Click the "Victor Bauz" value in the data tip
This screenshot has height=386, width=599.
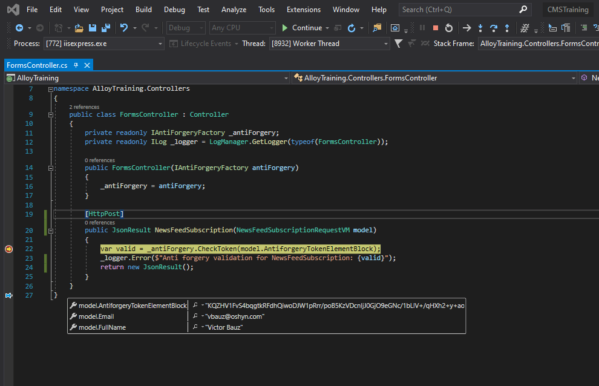click(x=224, y=327)
